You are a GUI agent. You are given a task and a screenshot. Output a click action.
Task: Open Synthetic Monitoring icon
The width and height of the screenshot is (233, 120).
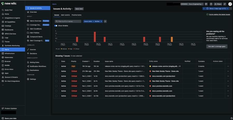pos(3,46)
